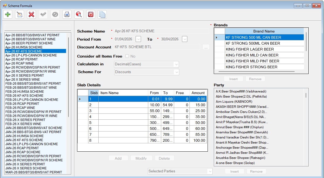Viewport: 324px width, 178px height.
Task: Click the red X Delete icon
Action: click(x=32, y=15)
